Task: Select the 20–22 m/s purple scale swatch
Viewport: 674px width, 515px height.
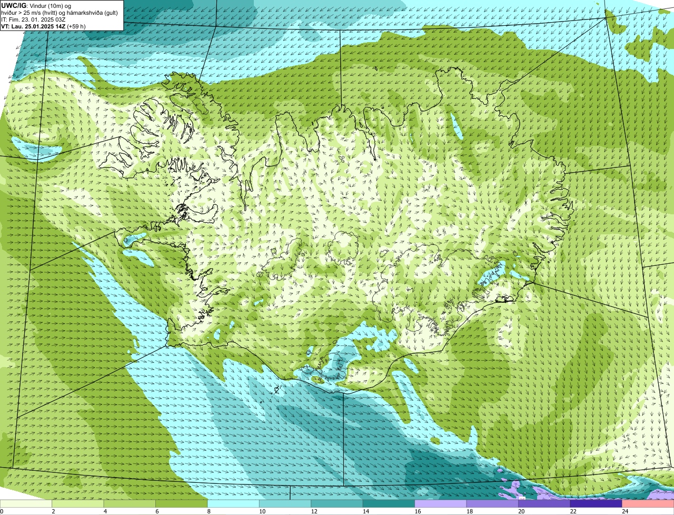Action: tap(545, 503)
